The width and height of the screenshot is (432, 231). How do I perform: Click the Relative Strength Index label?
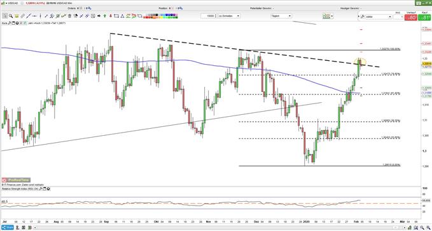point(20,189)
